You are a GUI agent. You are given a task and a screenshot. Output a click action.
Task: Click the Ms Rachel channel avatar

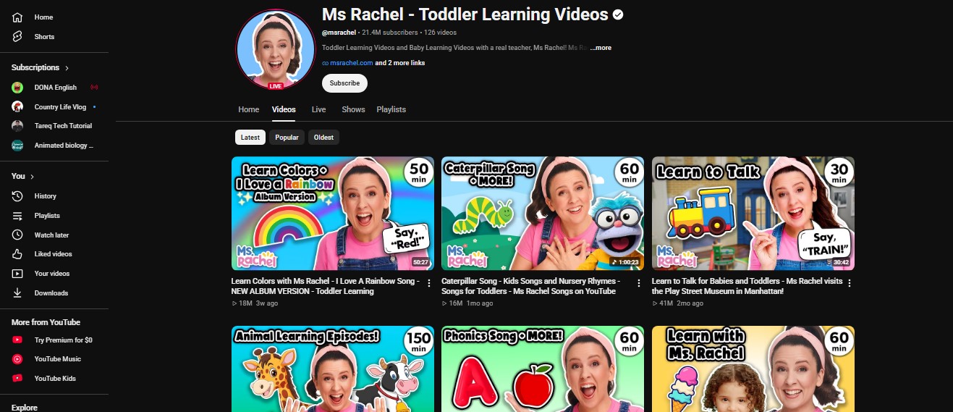click(276, 49)
